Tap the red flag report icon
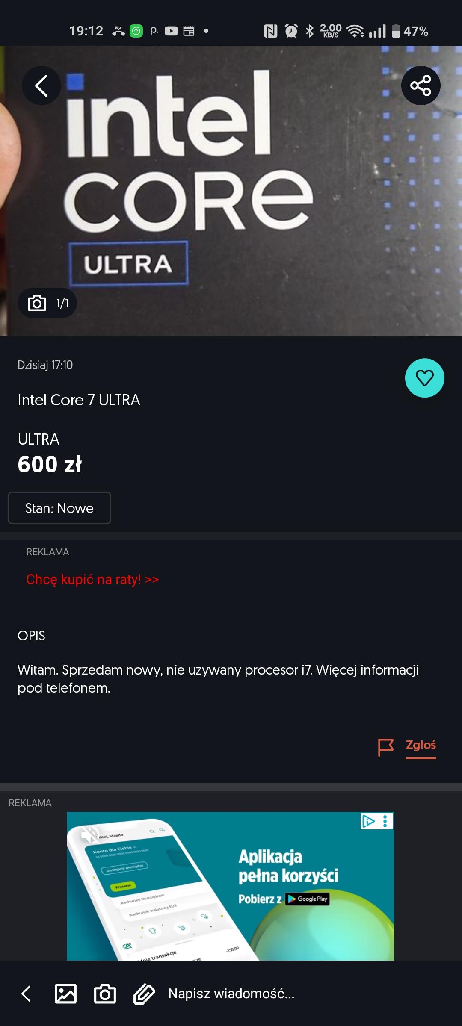The image size is (462, 1026). pos(385,747)
